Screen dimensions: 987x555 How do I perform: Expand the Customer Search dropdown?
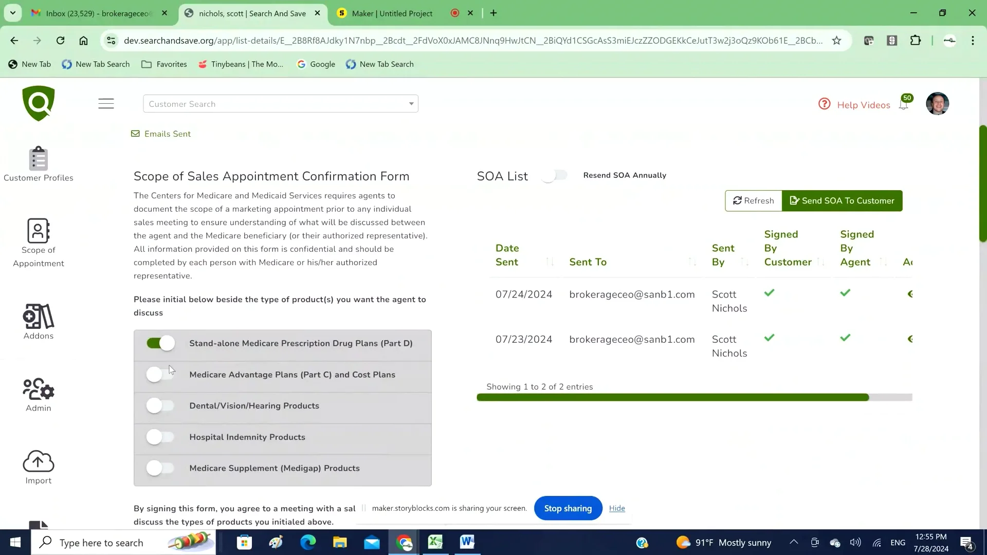coord(411,104)
